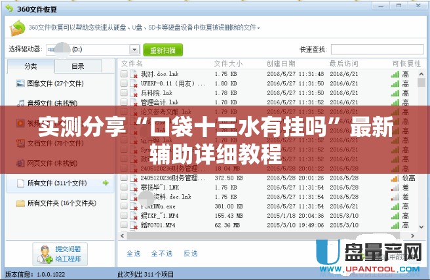Viewport: 430px width, 280px height.
Task: Click the 重新扫描 rescan button
Action: pos(163,50)
